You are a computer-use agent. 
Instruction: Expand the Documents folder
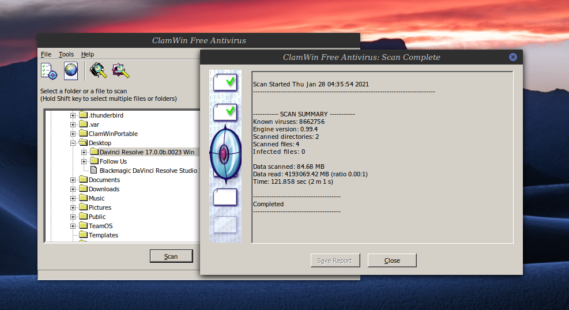coord(73,180)
